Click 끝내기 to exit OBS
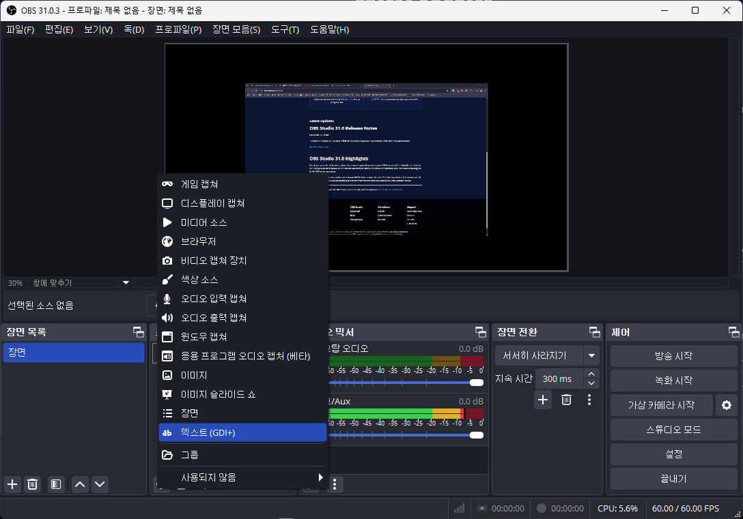Screen dimensions: 743x519 (673, 479)
